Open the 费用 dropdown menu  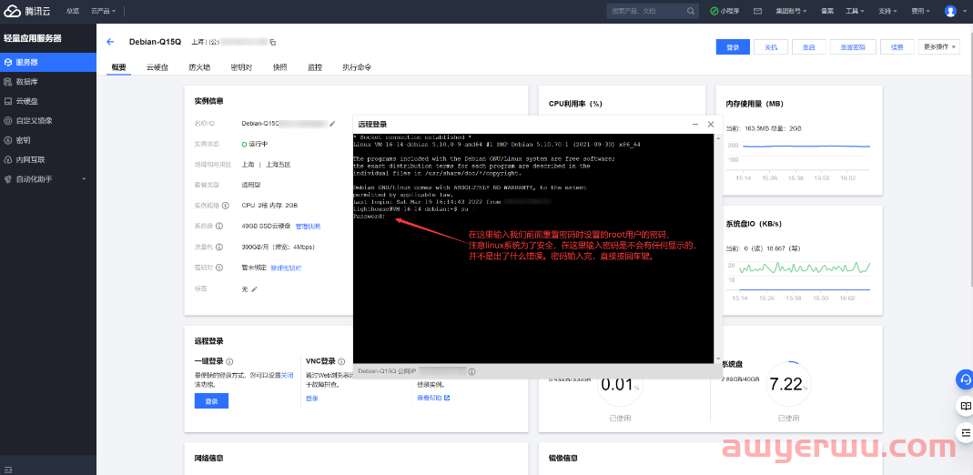pyautogui.click(x=920, y=11)
